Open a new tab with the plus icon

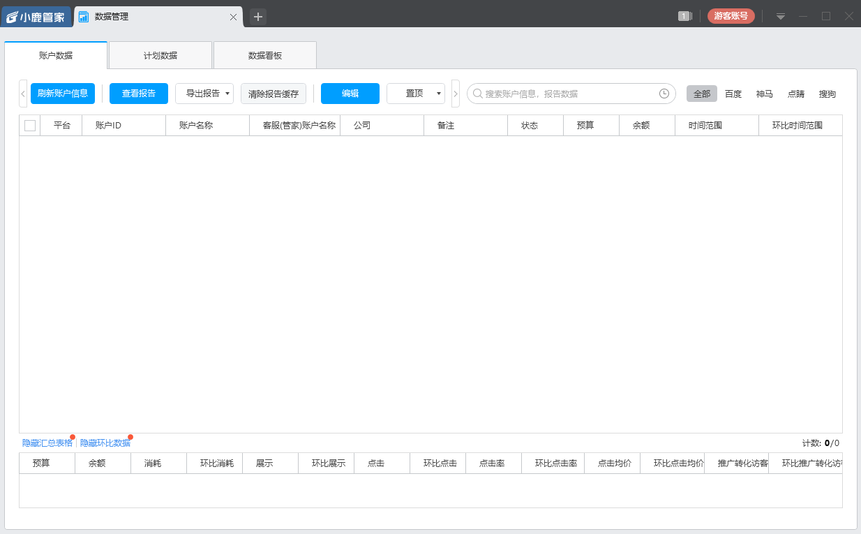coord(257,16)
